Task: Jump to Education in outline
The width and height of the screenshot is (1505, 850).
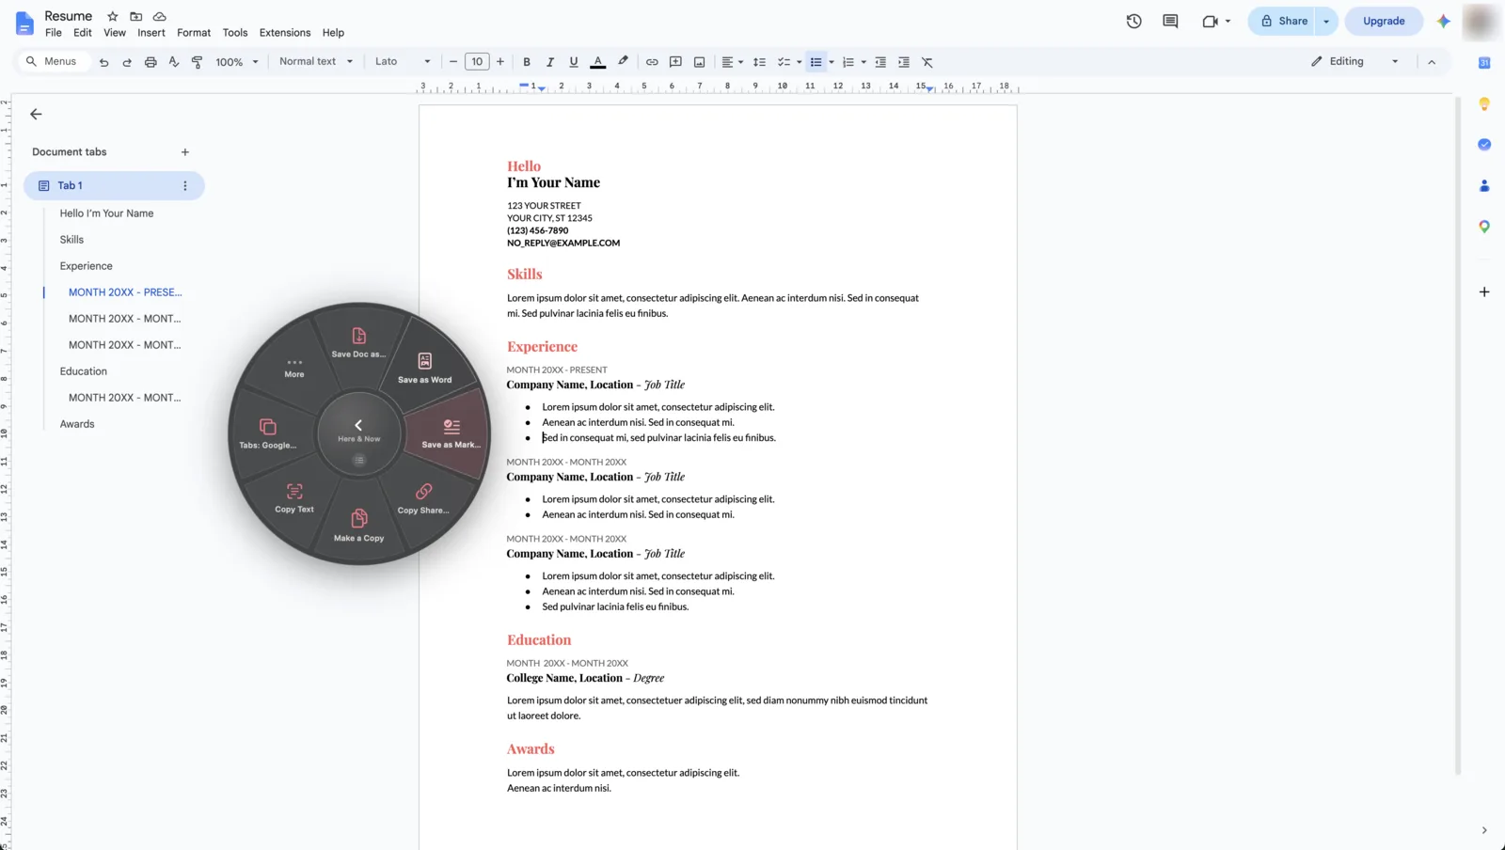Action: click(x=84, y=371)
